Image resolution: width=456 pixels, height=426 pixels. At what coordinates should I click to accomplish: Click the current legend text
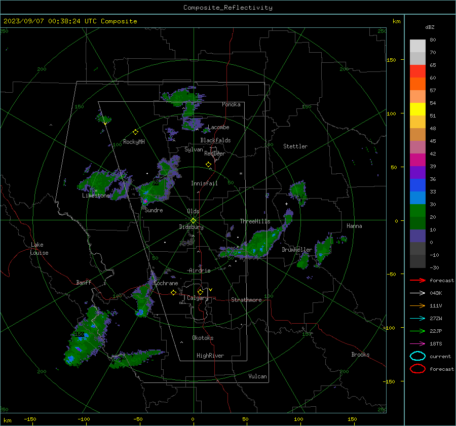440,356
